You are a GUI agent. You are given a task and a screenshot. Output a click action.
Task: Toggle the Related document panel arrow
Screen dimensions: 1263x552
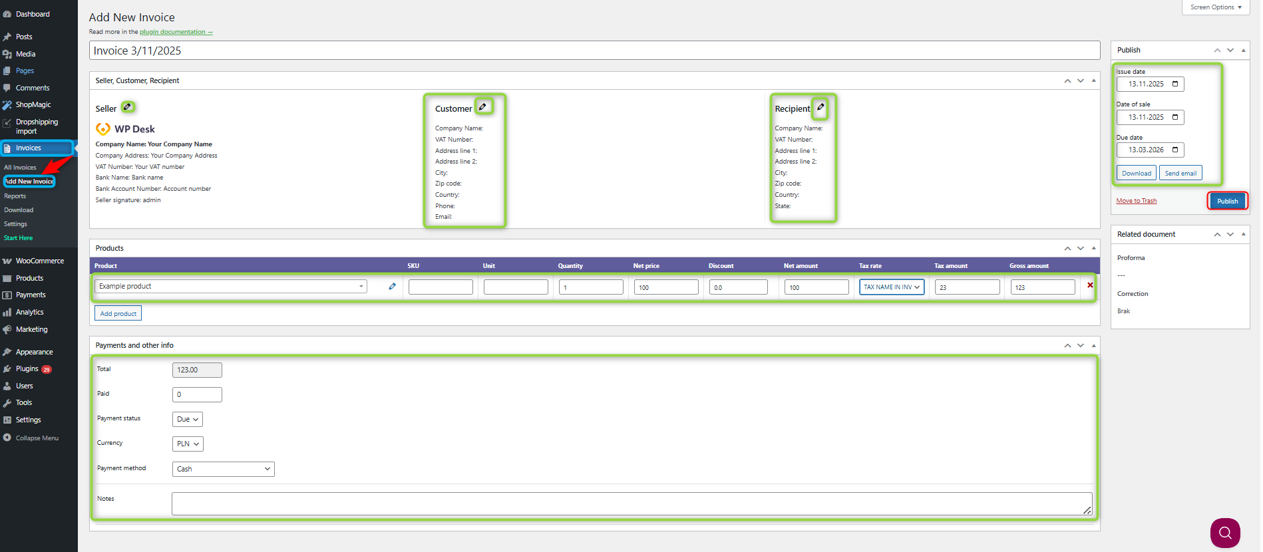[1243, 235]
